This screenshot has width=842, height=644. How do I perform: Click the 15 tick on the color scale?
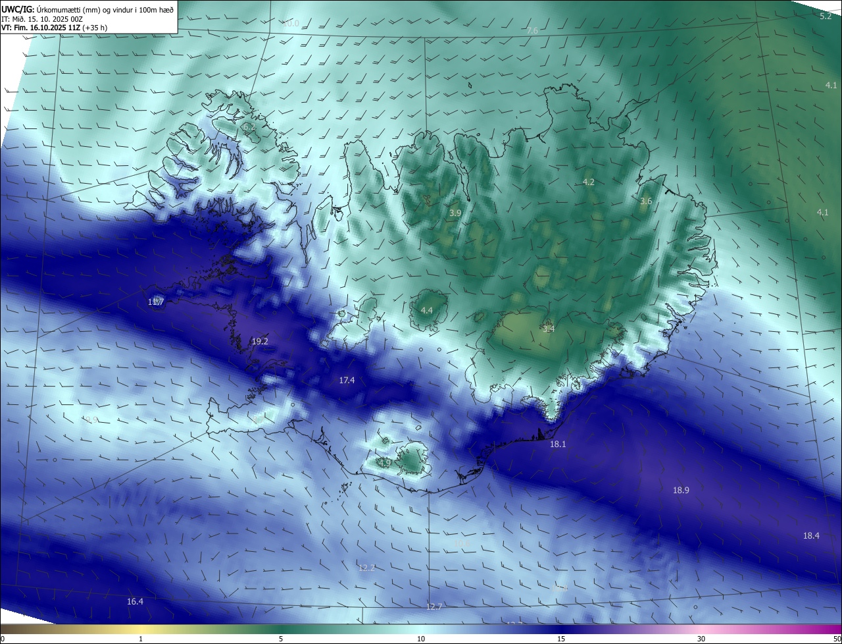tap(561, 639)
